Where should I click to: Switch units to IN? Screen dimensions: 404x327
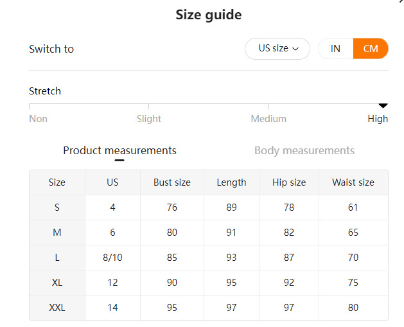click(x=335, y=49)
